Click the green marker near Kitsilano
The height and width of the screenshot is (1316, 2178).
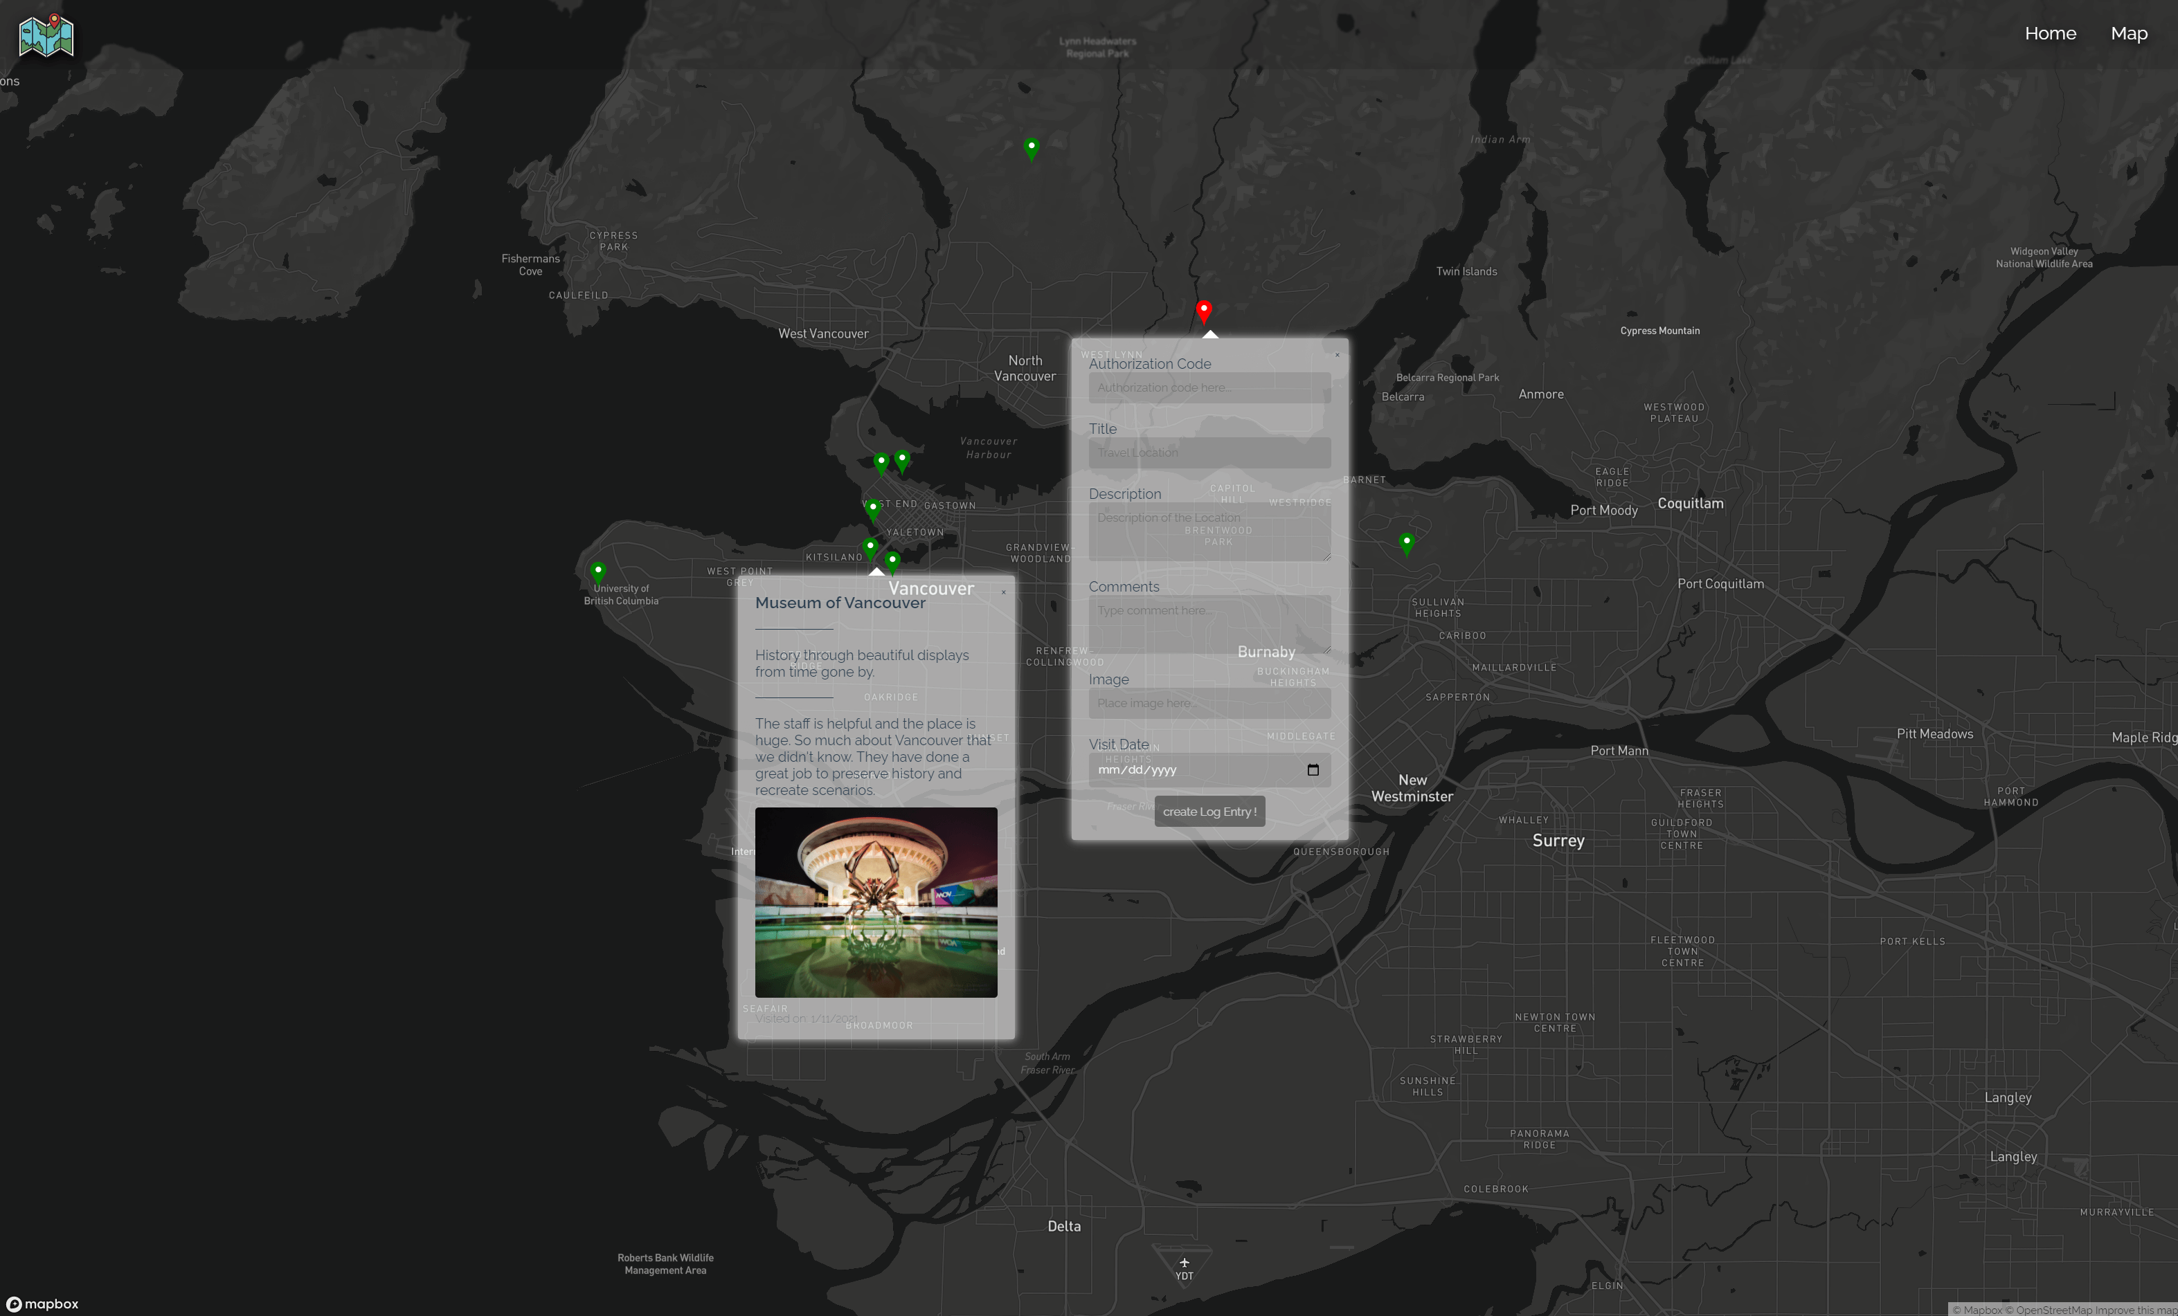[x=870, y=547]
